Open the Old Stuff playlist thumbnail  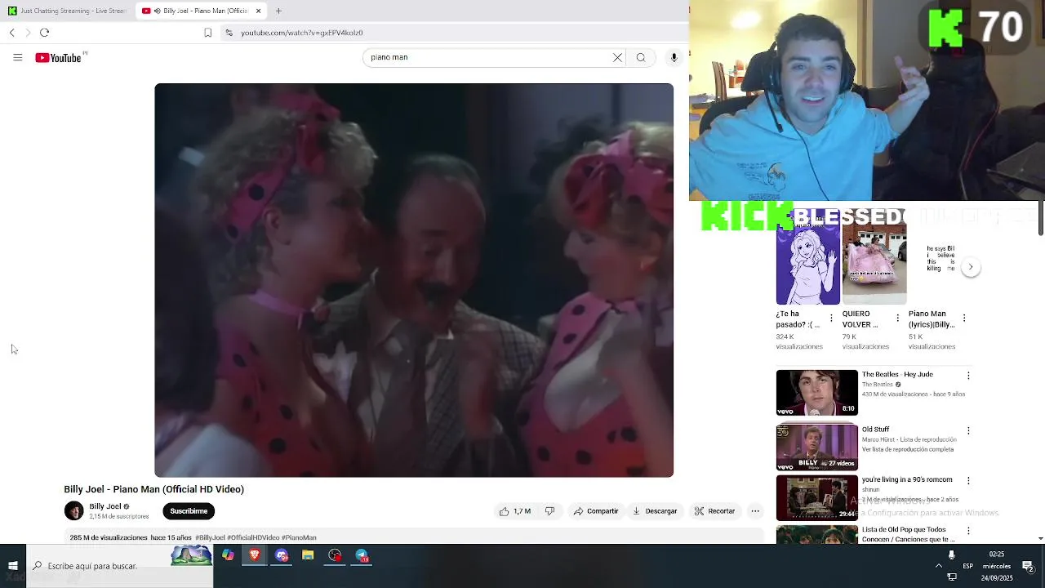pyautogui.click(x=817, y=447)
